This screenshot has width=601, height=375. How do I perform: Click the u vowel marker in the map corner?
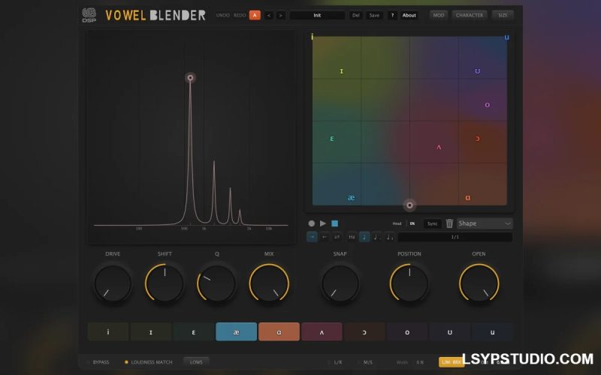[x=506, y=37]
